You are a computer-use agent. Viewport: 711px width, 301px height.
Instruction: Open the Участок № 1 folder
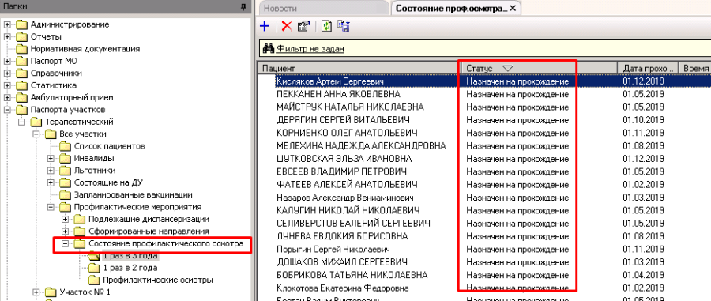point(85,292)
